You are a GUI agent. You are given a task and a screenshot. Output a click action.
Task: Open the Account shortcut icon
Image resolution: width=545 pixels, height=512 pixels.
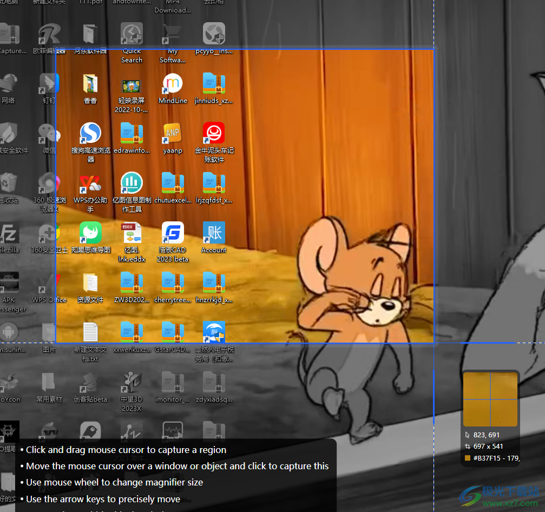click(214, 233)
